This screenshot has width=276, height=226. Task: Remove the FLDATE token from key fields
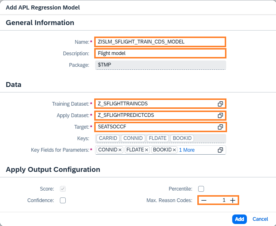147,150
